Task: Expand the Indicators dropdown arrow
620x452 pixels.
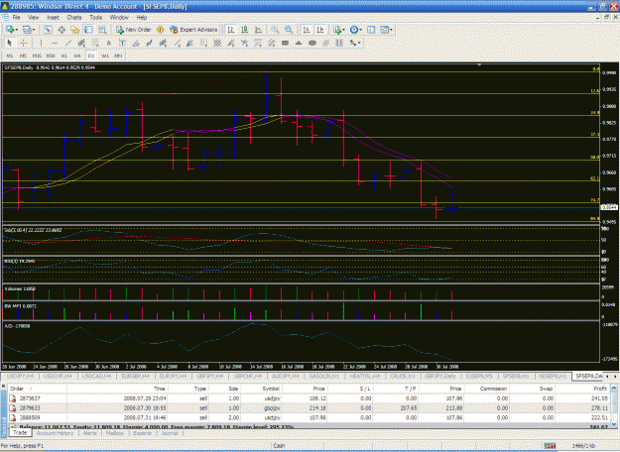Action: (343, 30)
